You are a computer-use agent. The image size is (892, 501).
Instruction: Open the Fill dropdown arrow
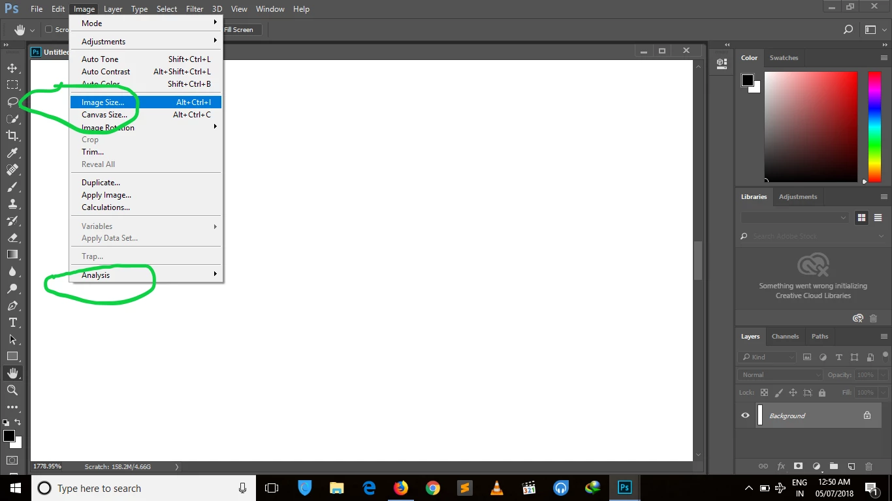click(x=884, y=393)
